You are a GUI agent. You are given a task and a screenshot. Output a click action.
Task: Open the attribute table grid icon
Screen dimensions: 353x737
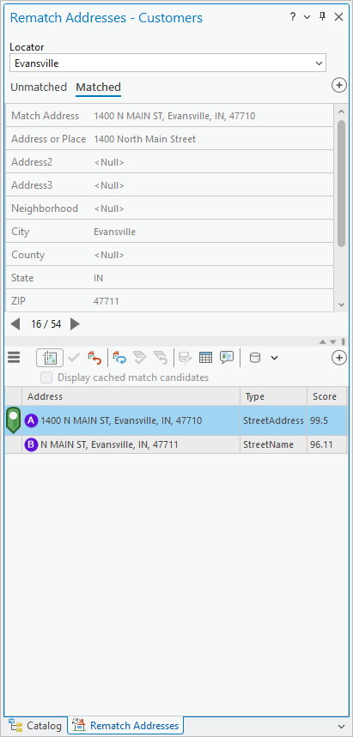tap(205, 358)
